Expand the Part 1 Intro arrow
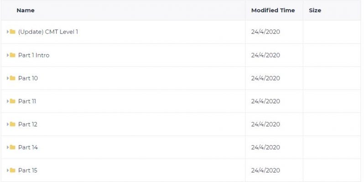 8,55
